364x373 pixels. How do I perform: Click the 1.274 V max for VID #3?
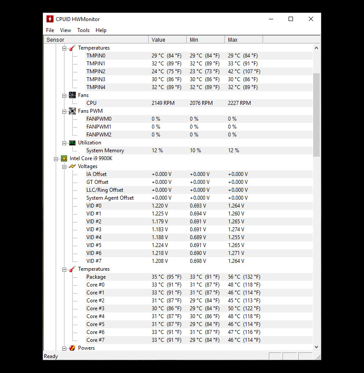click(x=236, y=230)
